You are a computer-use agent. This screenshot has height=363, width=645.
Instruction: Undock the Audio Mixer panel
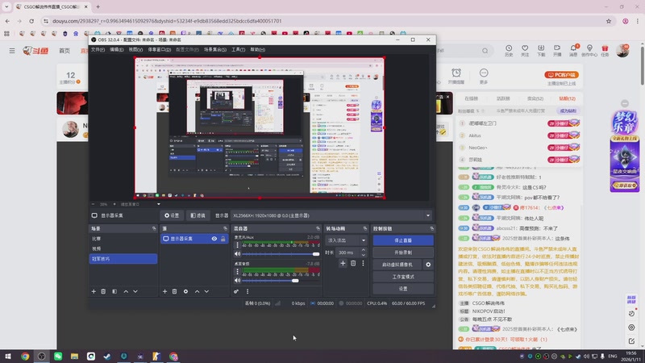click(x=318, y=228)
